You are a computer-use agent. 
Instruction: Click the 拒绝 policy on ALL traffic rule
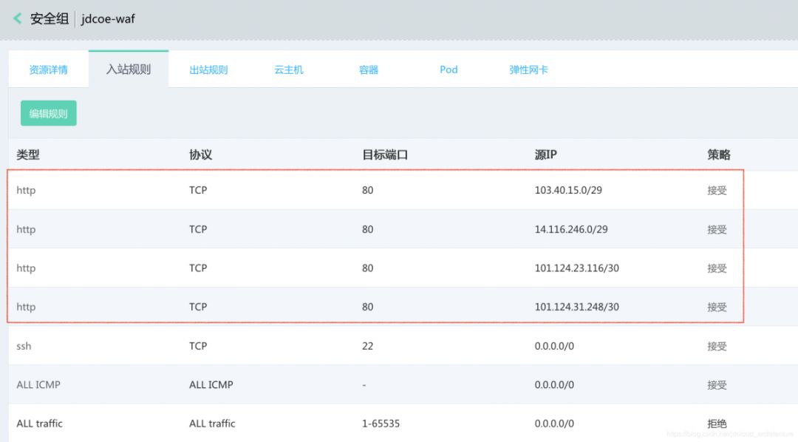pyautogui.click(x=716, y=423)
